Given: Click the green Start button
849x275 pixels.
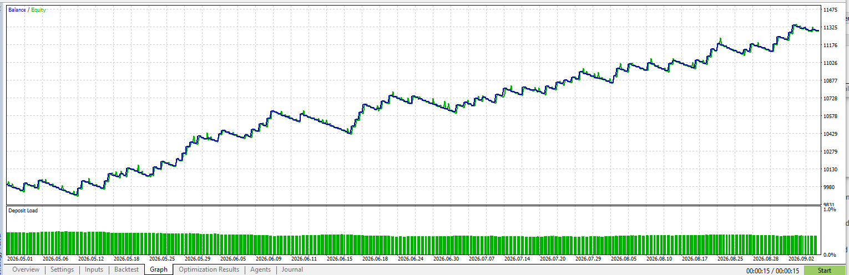Looking at the screenshot, I should coord(824,271).
